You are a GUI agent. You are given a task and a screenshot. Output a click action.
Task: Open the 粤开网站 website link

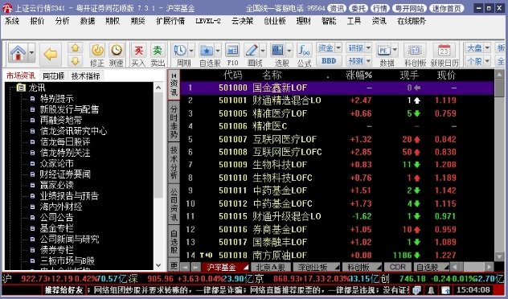coord(409,8)
